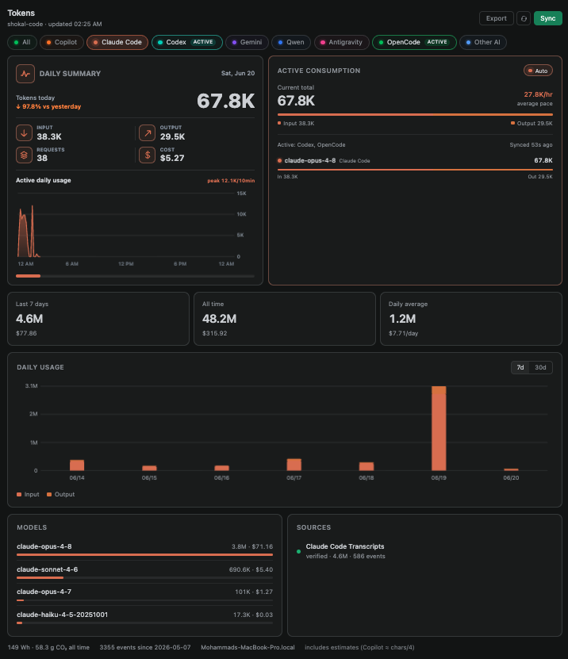
Task: Click the claude-haiku-4-5-20251001 row in Models
Action: tap(144, 617)
